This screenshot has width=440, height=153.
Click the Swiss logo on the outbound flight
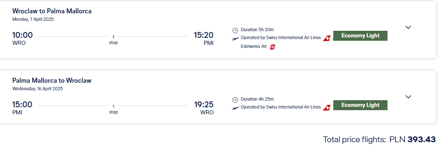click(327, 38)
